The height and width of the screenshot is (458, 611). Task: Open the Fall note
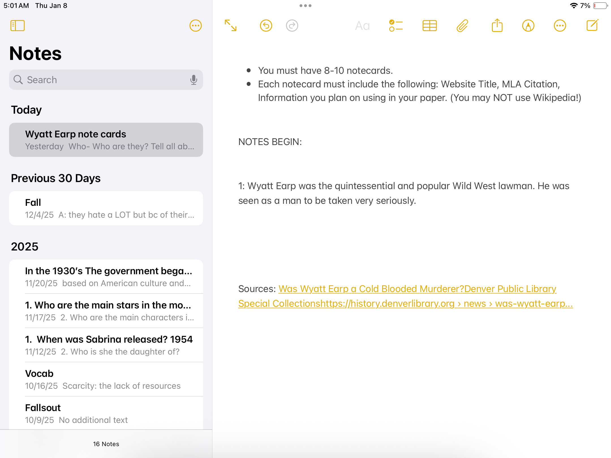pos(106,208)
